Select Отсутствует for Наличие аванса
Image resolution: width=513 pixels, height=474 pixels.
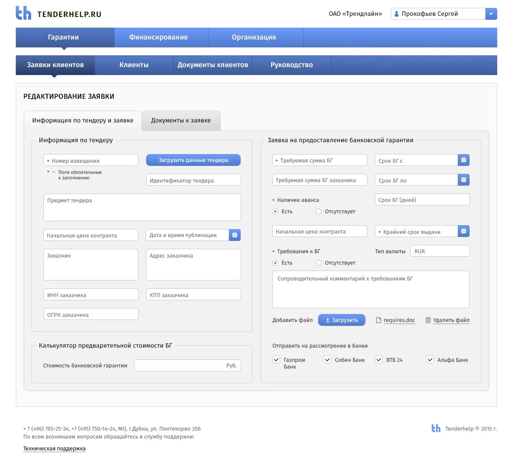tap(318, 211)
